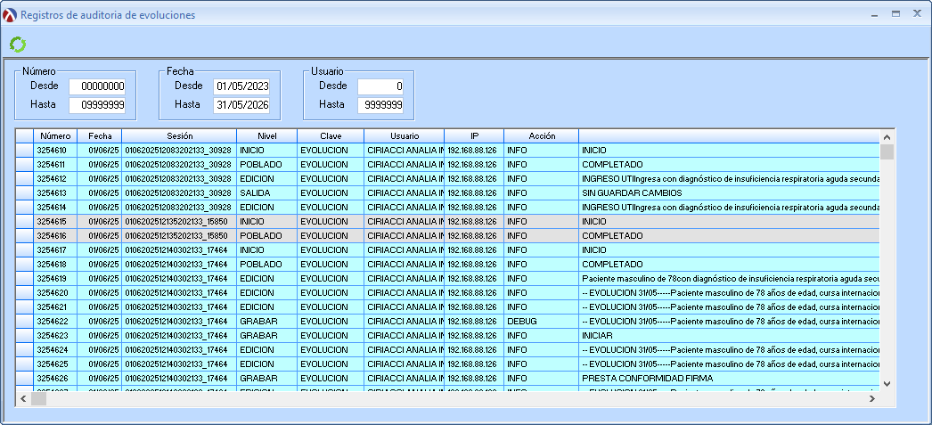Image resolution: width=932 pixels, height=425 pixels.
Task: Click the green refresh icon
Action: click(18, 45)
